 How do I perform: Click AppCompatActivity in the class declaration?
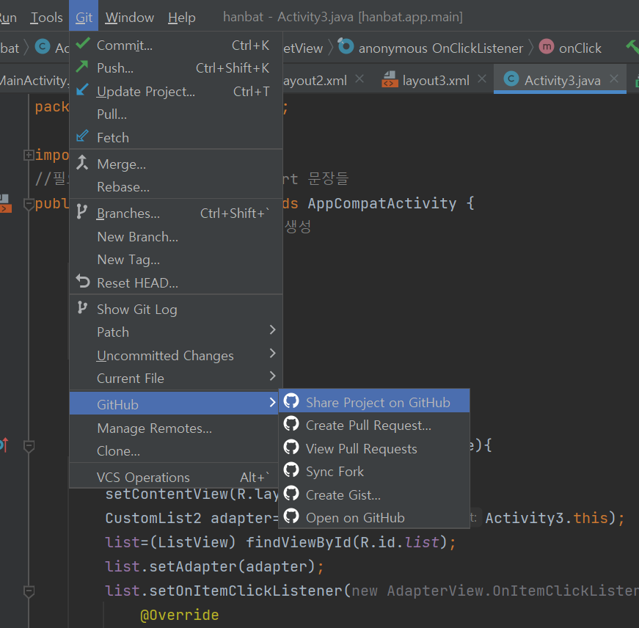[x=381, y=203]
